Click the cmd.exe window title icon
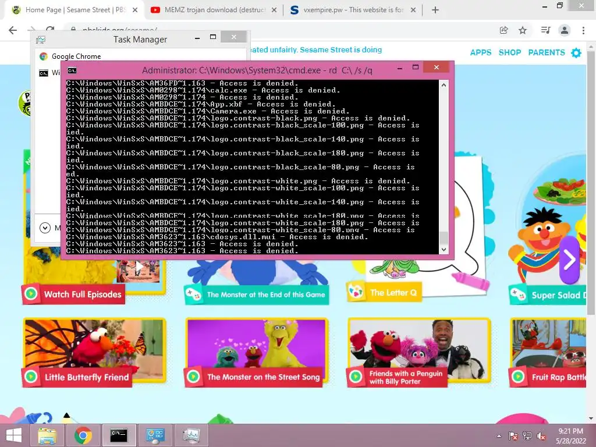Image resolution: width=596 pixels, height=447 pixels. [72, 70]
